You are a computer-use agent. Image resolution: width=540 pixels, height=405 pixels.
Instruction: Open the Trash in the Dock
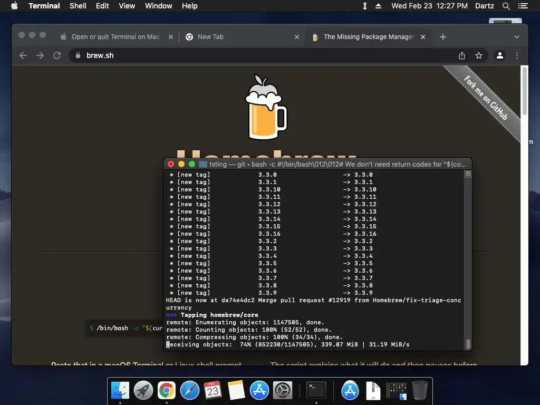419,390
